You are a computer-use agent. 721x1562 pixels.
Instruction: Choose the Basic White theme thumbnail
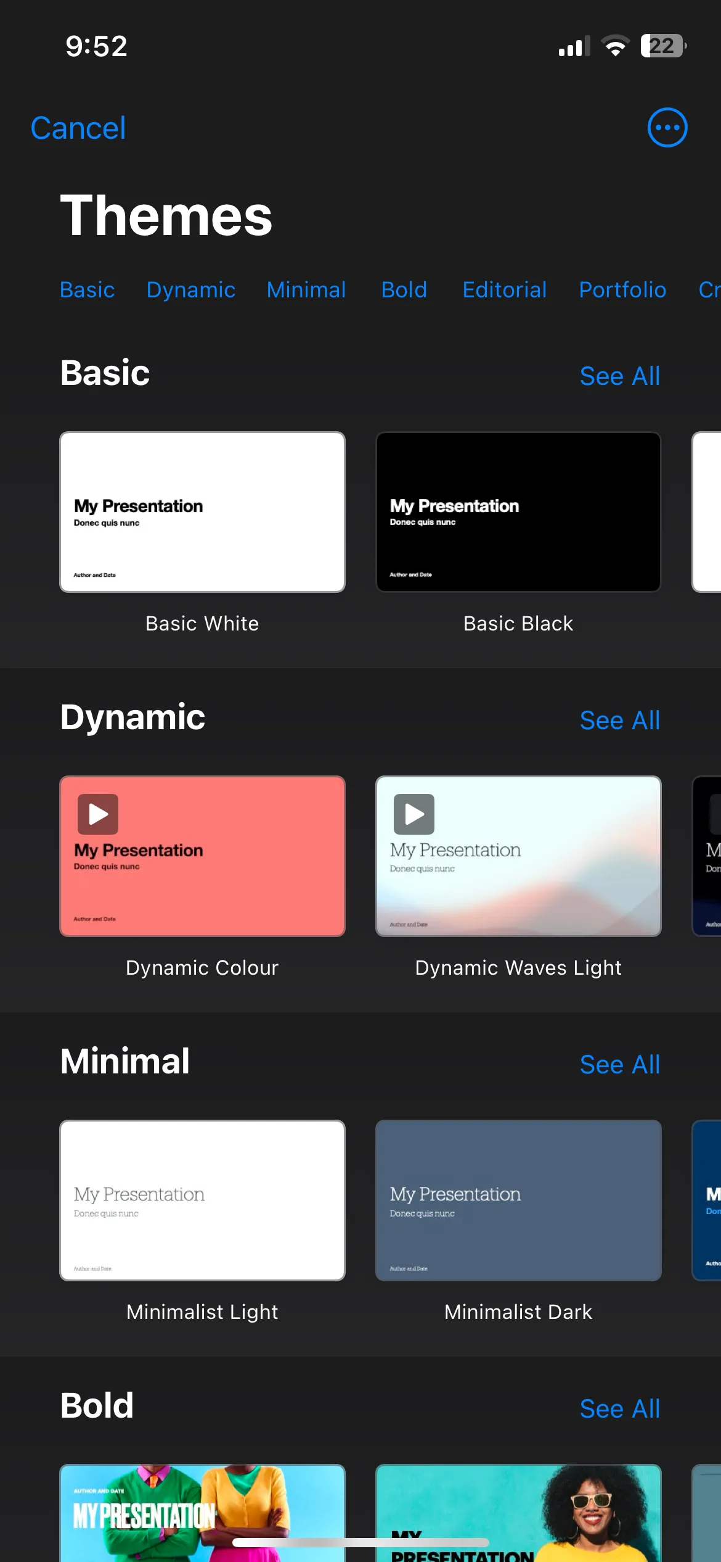(x=202, y=512)
